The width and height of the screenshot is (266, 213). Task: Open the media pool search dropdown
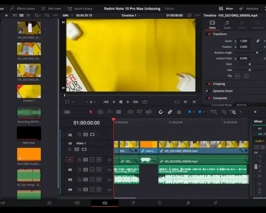coord(38,16)
